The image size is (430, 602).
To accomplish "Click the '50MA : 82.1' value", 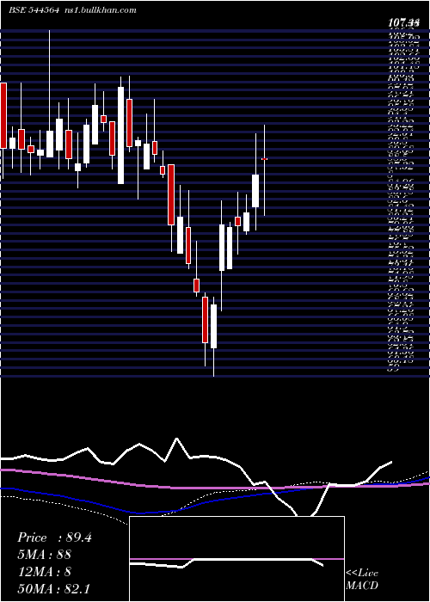I will tap(53, 588).
